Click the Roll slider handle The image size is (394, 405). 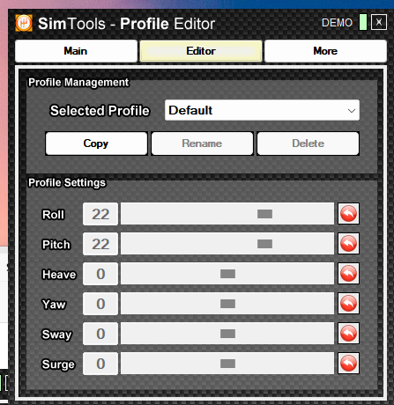point(264,214)
